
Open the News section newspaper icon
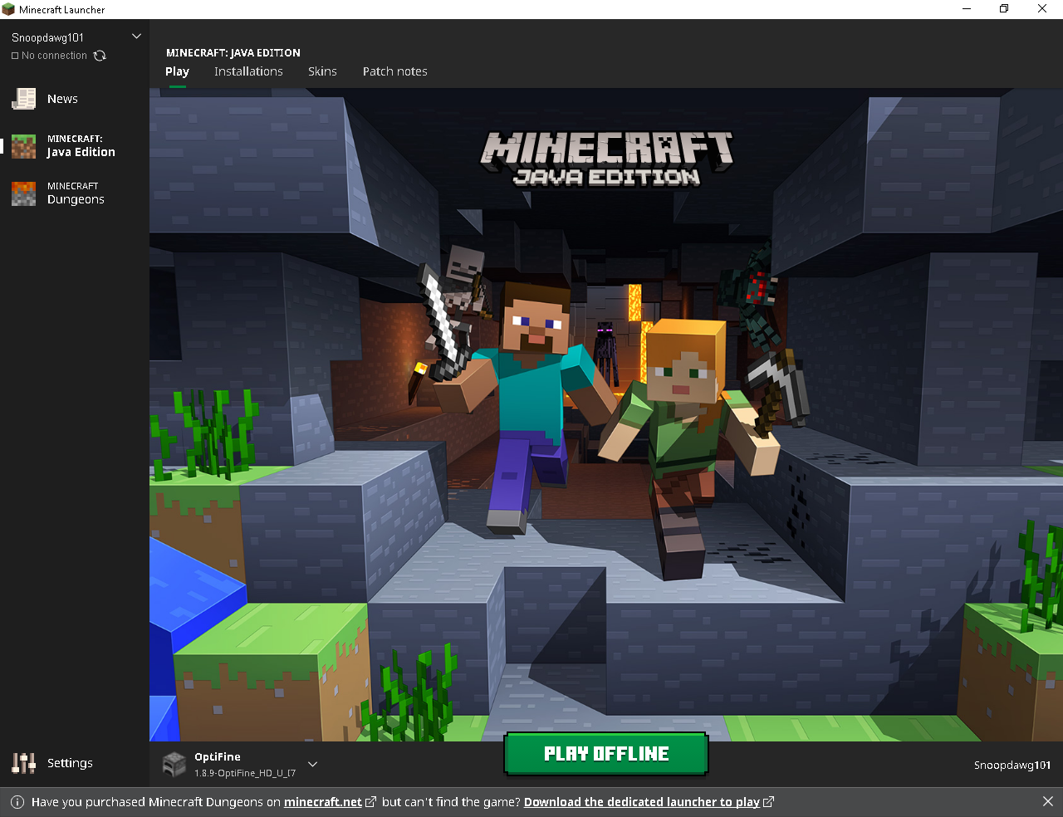(x=23, y=99)
